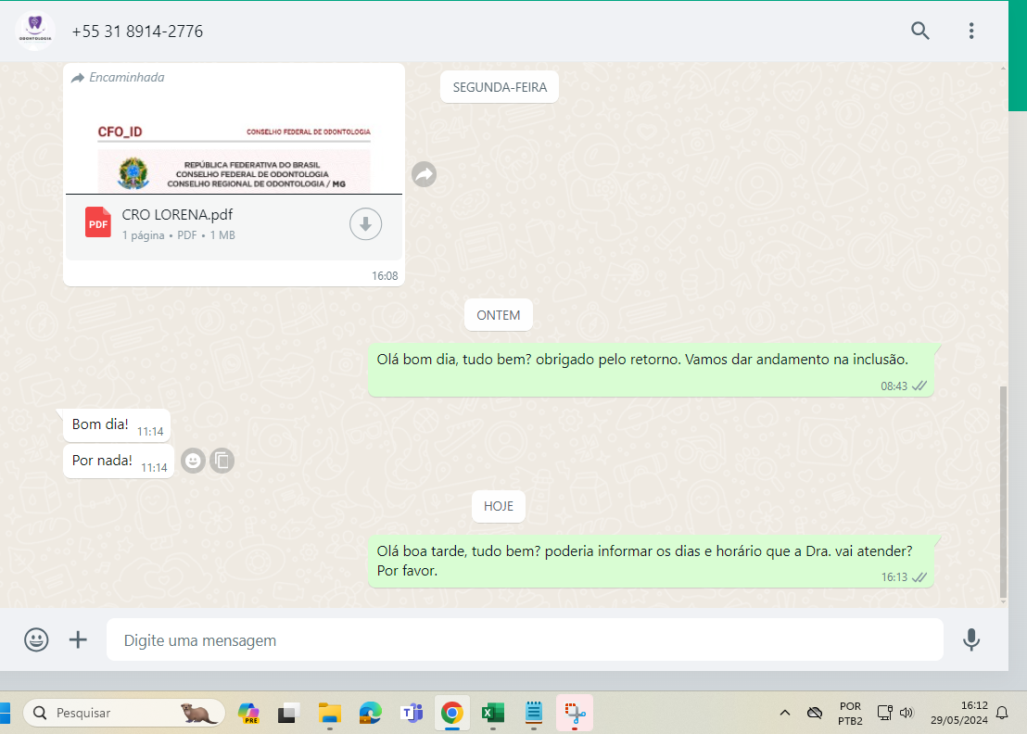Screen dimensions: 1027x734
Task: Click the Digite uma mensagem field
Action: 525,639
